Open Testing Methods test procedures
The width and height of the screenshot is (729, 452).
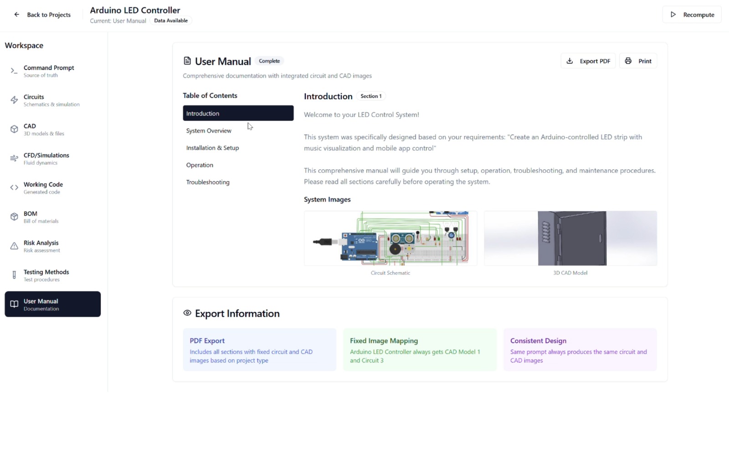click(53, 275)
